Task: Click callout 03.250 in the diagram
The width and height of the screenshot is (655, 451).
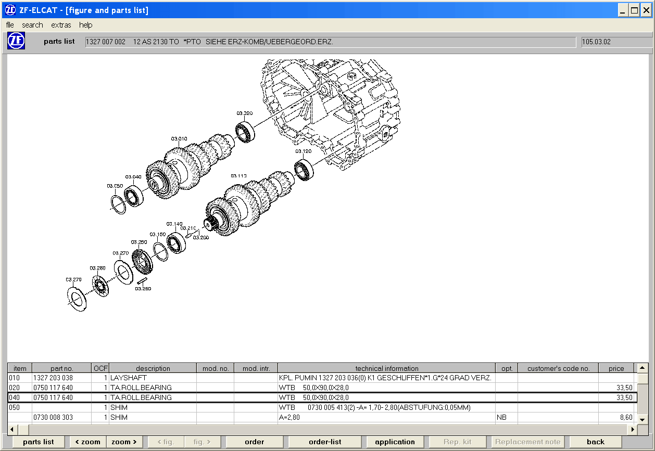Action: coord(139,242)
